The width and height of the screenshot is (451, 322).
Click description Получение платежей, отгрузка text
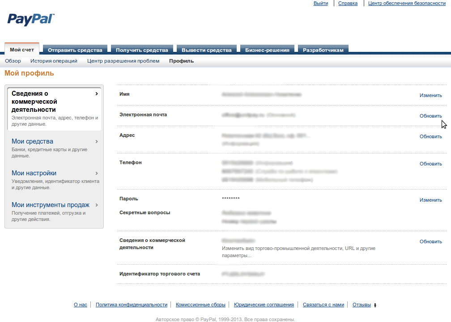[x=49, y=216]
